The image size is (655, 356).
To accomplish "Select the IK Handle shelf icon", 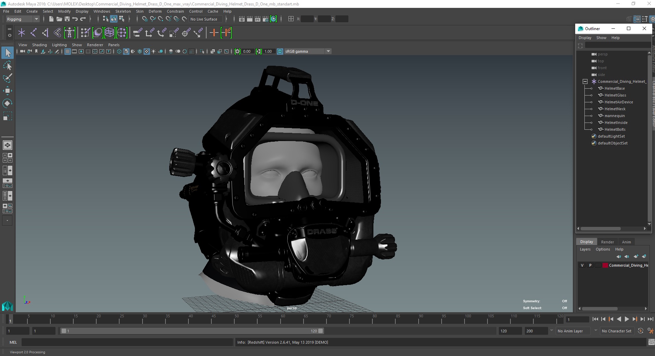I will click(45, 33).
